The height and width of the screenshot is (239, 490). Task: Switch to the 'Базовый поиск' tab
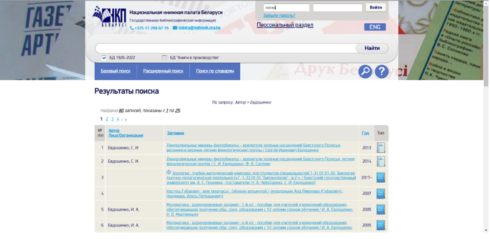pos(115,71)
